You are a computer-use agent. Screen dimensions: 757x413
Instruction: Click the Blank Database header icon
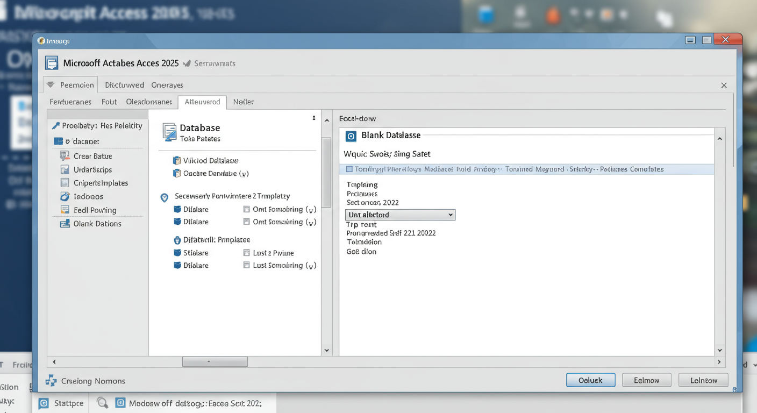(351, 136)
